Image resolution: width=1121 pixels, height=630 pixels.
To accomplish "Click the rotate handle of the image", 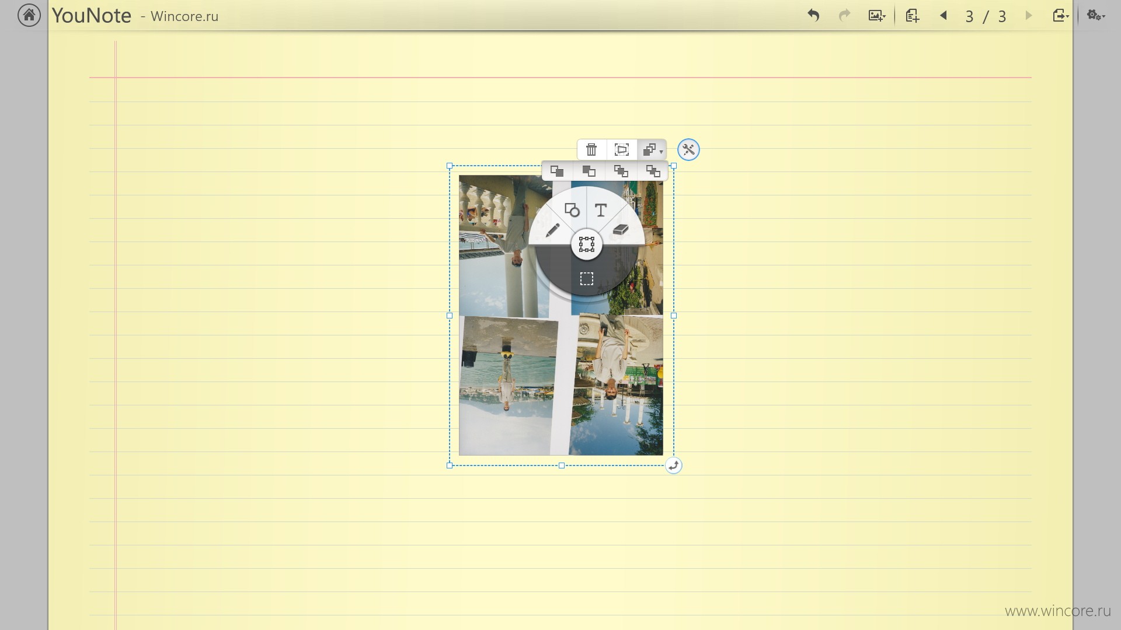I will coord(674,466).
